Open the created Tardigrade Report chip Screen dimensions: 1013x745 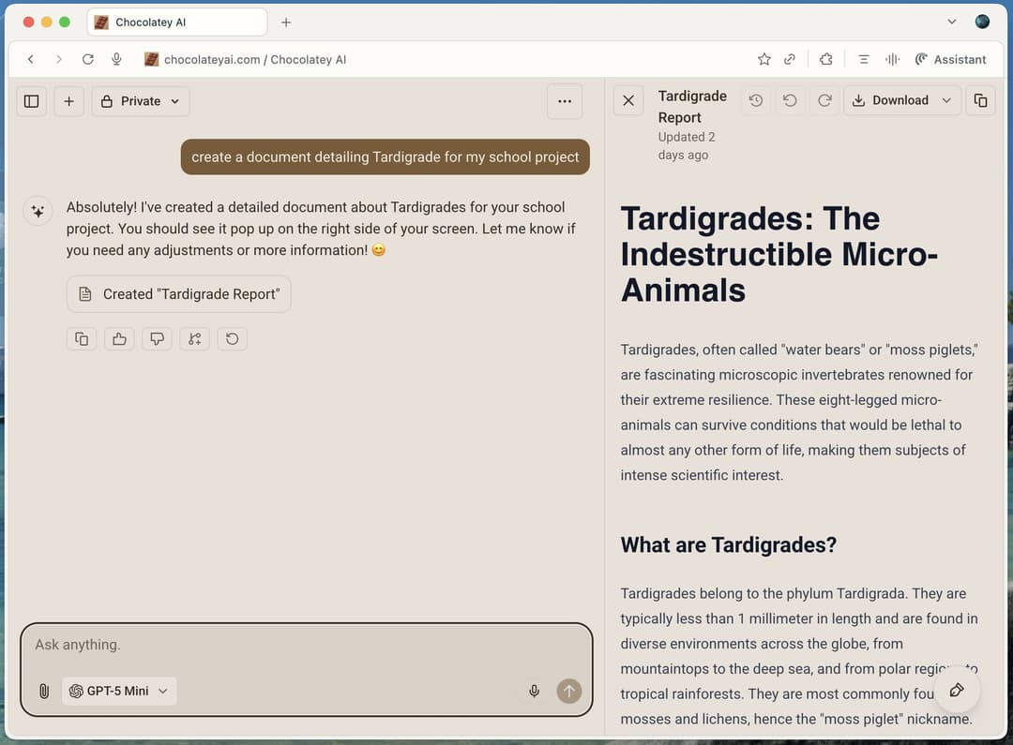pos(178,293)
